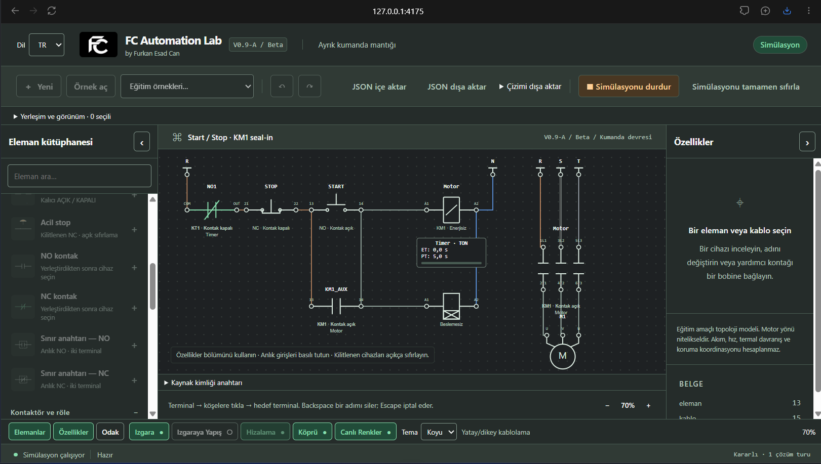Toggle the Hizalama option

pyautogui.click(x=265, y=432)
